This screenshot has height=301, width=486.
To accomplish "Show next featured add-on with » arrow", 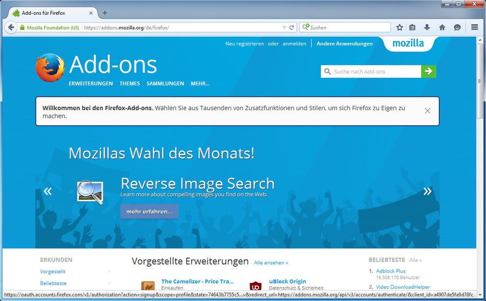I will pos(427,191).
